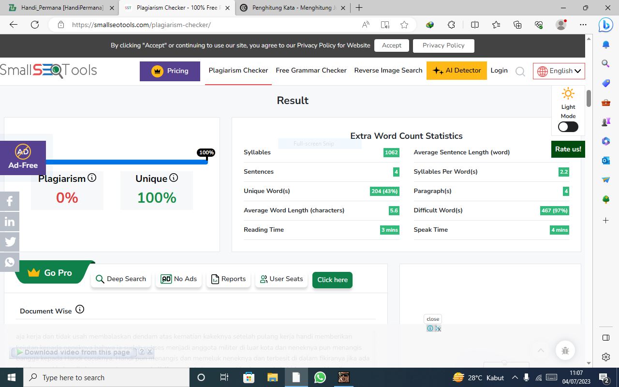The image size is (619, 387).
Task: Switch to the Handi_Permana tab
Action: click(x=61, y=8)
